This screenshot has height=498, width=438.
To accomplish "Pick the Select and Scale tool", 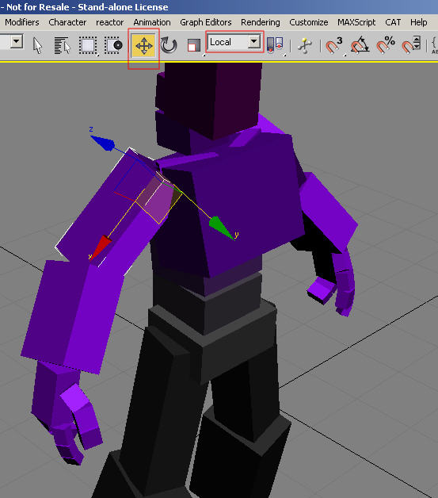I will click(x=194, y=45).
